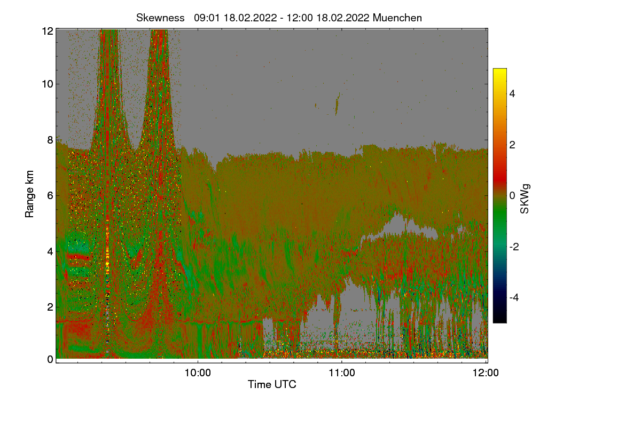Click the 'SKWg' colorbar label
Screen dimensions: 641x427
525,200
